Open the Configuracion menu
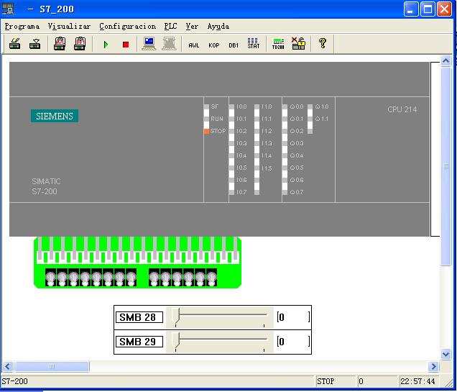This screenshot has width=457, height=392. [x=127, y=26]
